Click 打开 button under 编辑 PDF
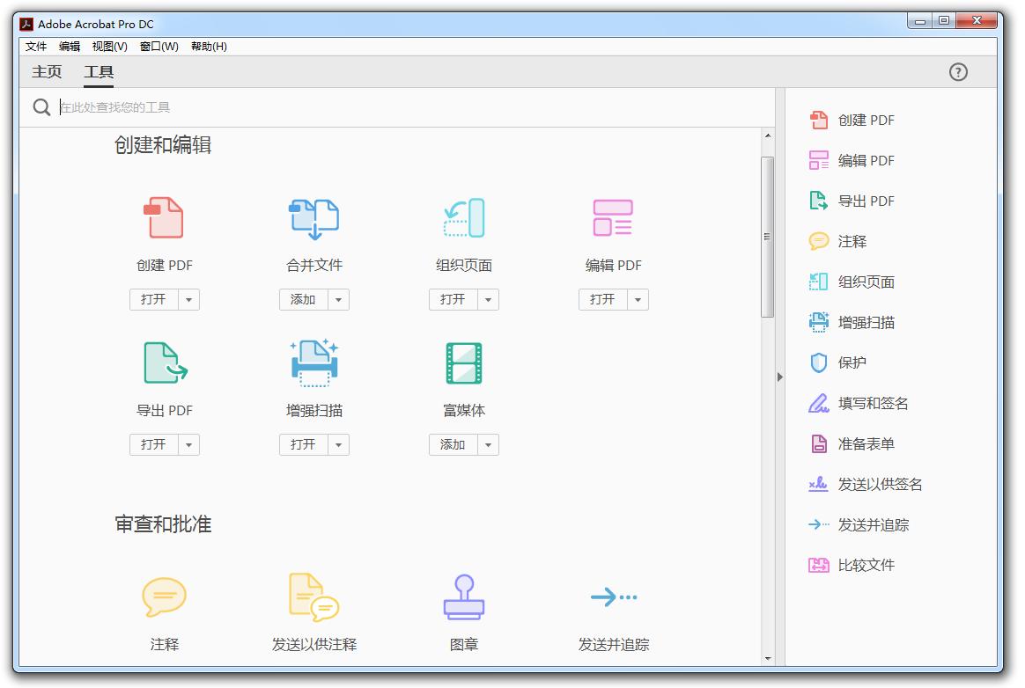 (603, 300)
